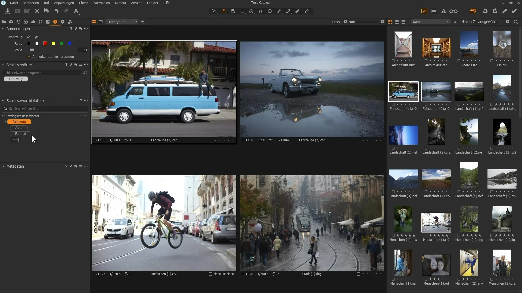
Task: Click color tag box of Menschen (1).cr2 in viewer
Action: 210,274
